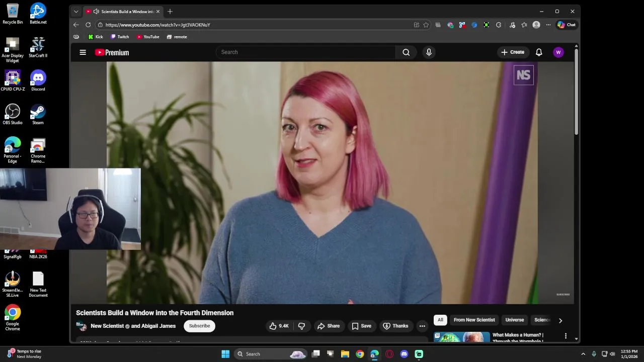Open the Favorites list icon in toolbar
Viewport: 644px width, 362px height.
pos(524,25)
